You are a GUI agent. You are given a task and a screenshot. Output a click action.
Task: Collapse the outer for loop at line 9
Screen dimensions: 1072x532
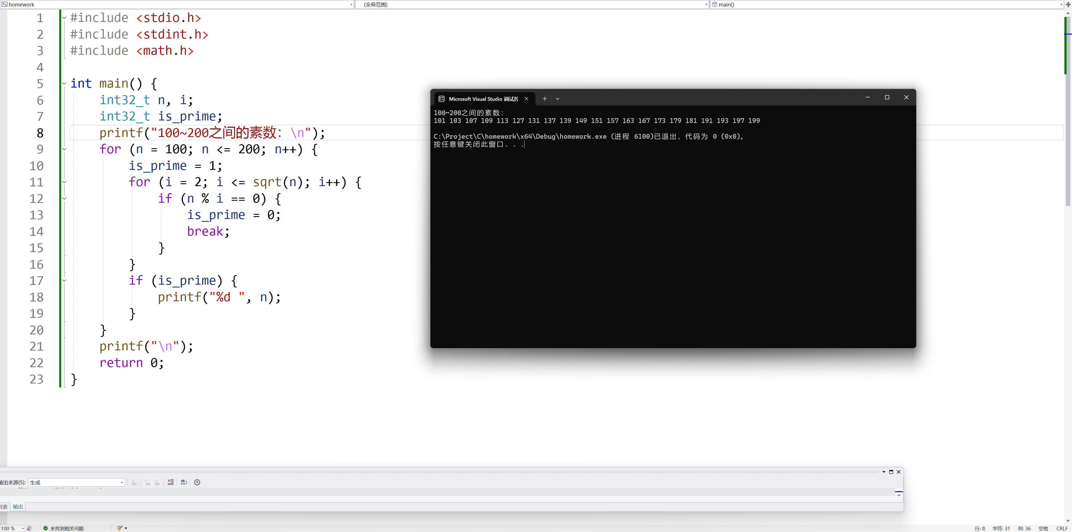(65, 149)
